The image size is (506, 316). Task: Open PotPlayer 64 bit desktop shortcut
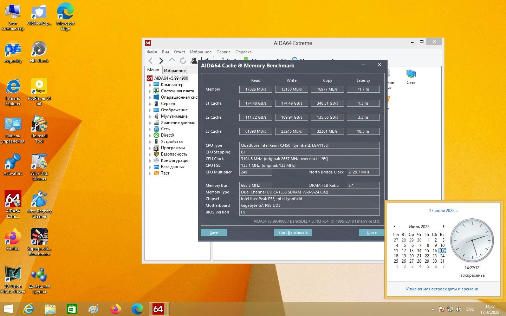tap(39, 92)
